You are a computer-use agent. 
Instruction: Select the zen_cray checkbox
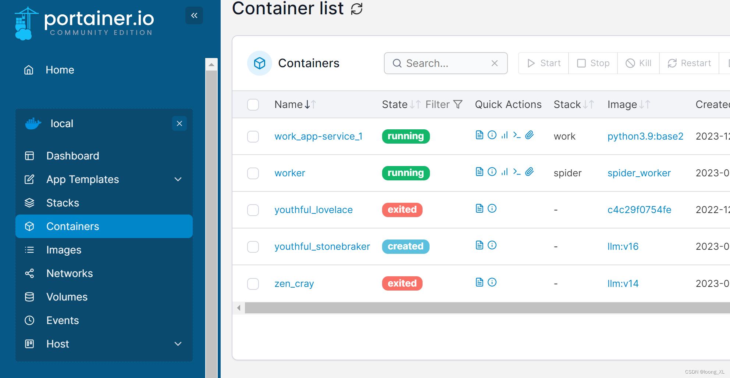(x=253, y=284)
